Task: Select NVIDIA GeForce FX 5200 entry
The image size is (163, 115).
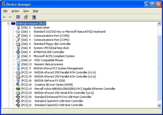Action: click(43, 81)
